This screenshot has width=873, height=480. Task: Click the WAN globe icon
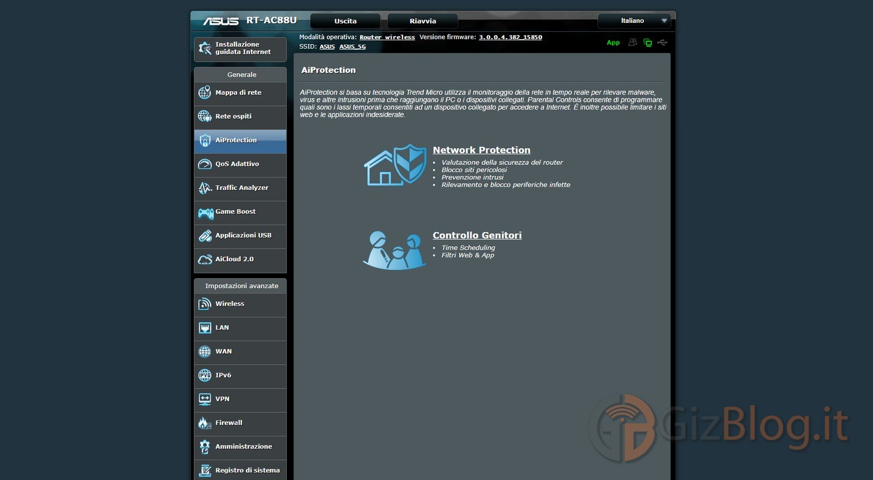coord(205,352)
